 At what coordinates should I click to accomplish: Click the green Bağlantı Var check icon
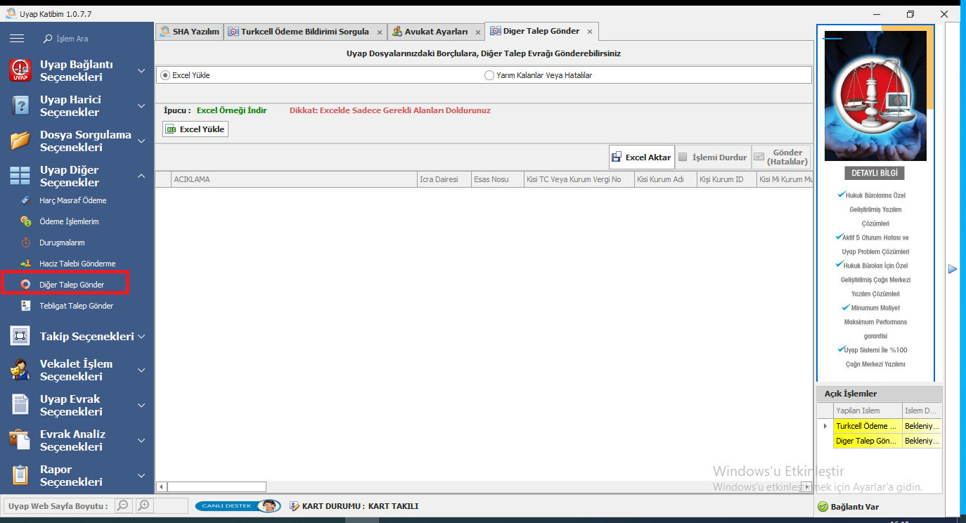click(x=823, y=507)
